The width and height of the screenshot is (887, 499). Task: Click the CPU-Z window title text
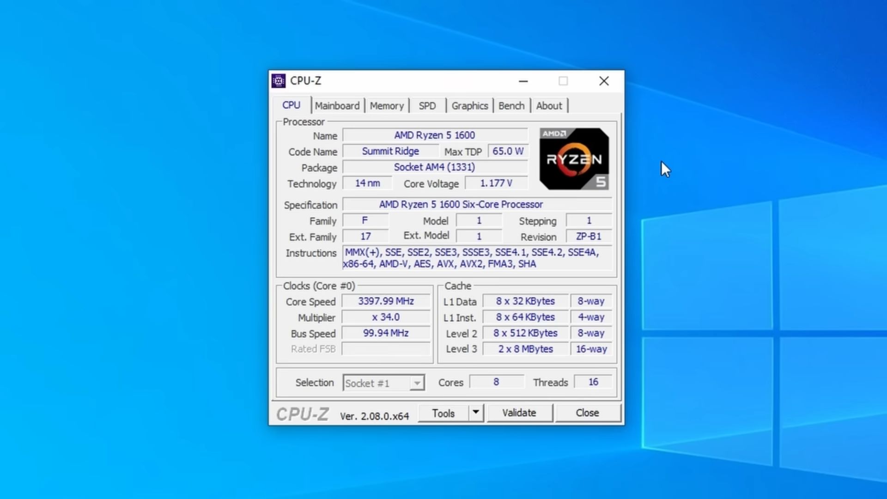pos(305,81)
